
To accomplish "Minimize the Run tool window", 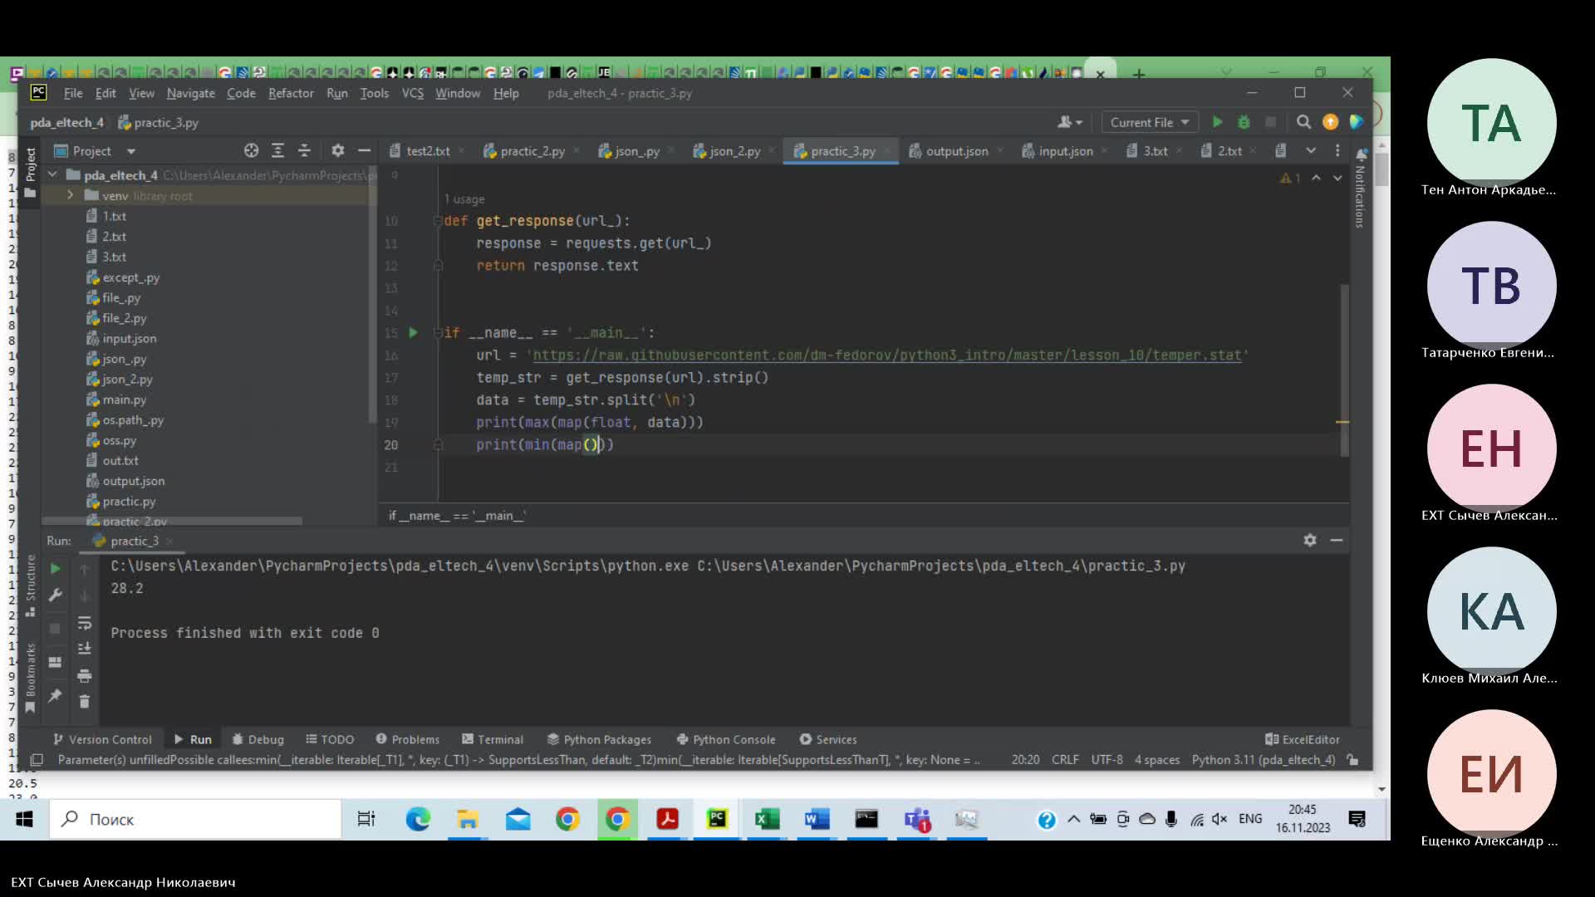I will pyautogui.click(x=1337, y=540).
